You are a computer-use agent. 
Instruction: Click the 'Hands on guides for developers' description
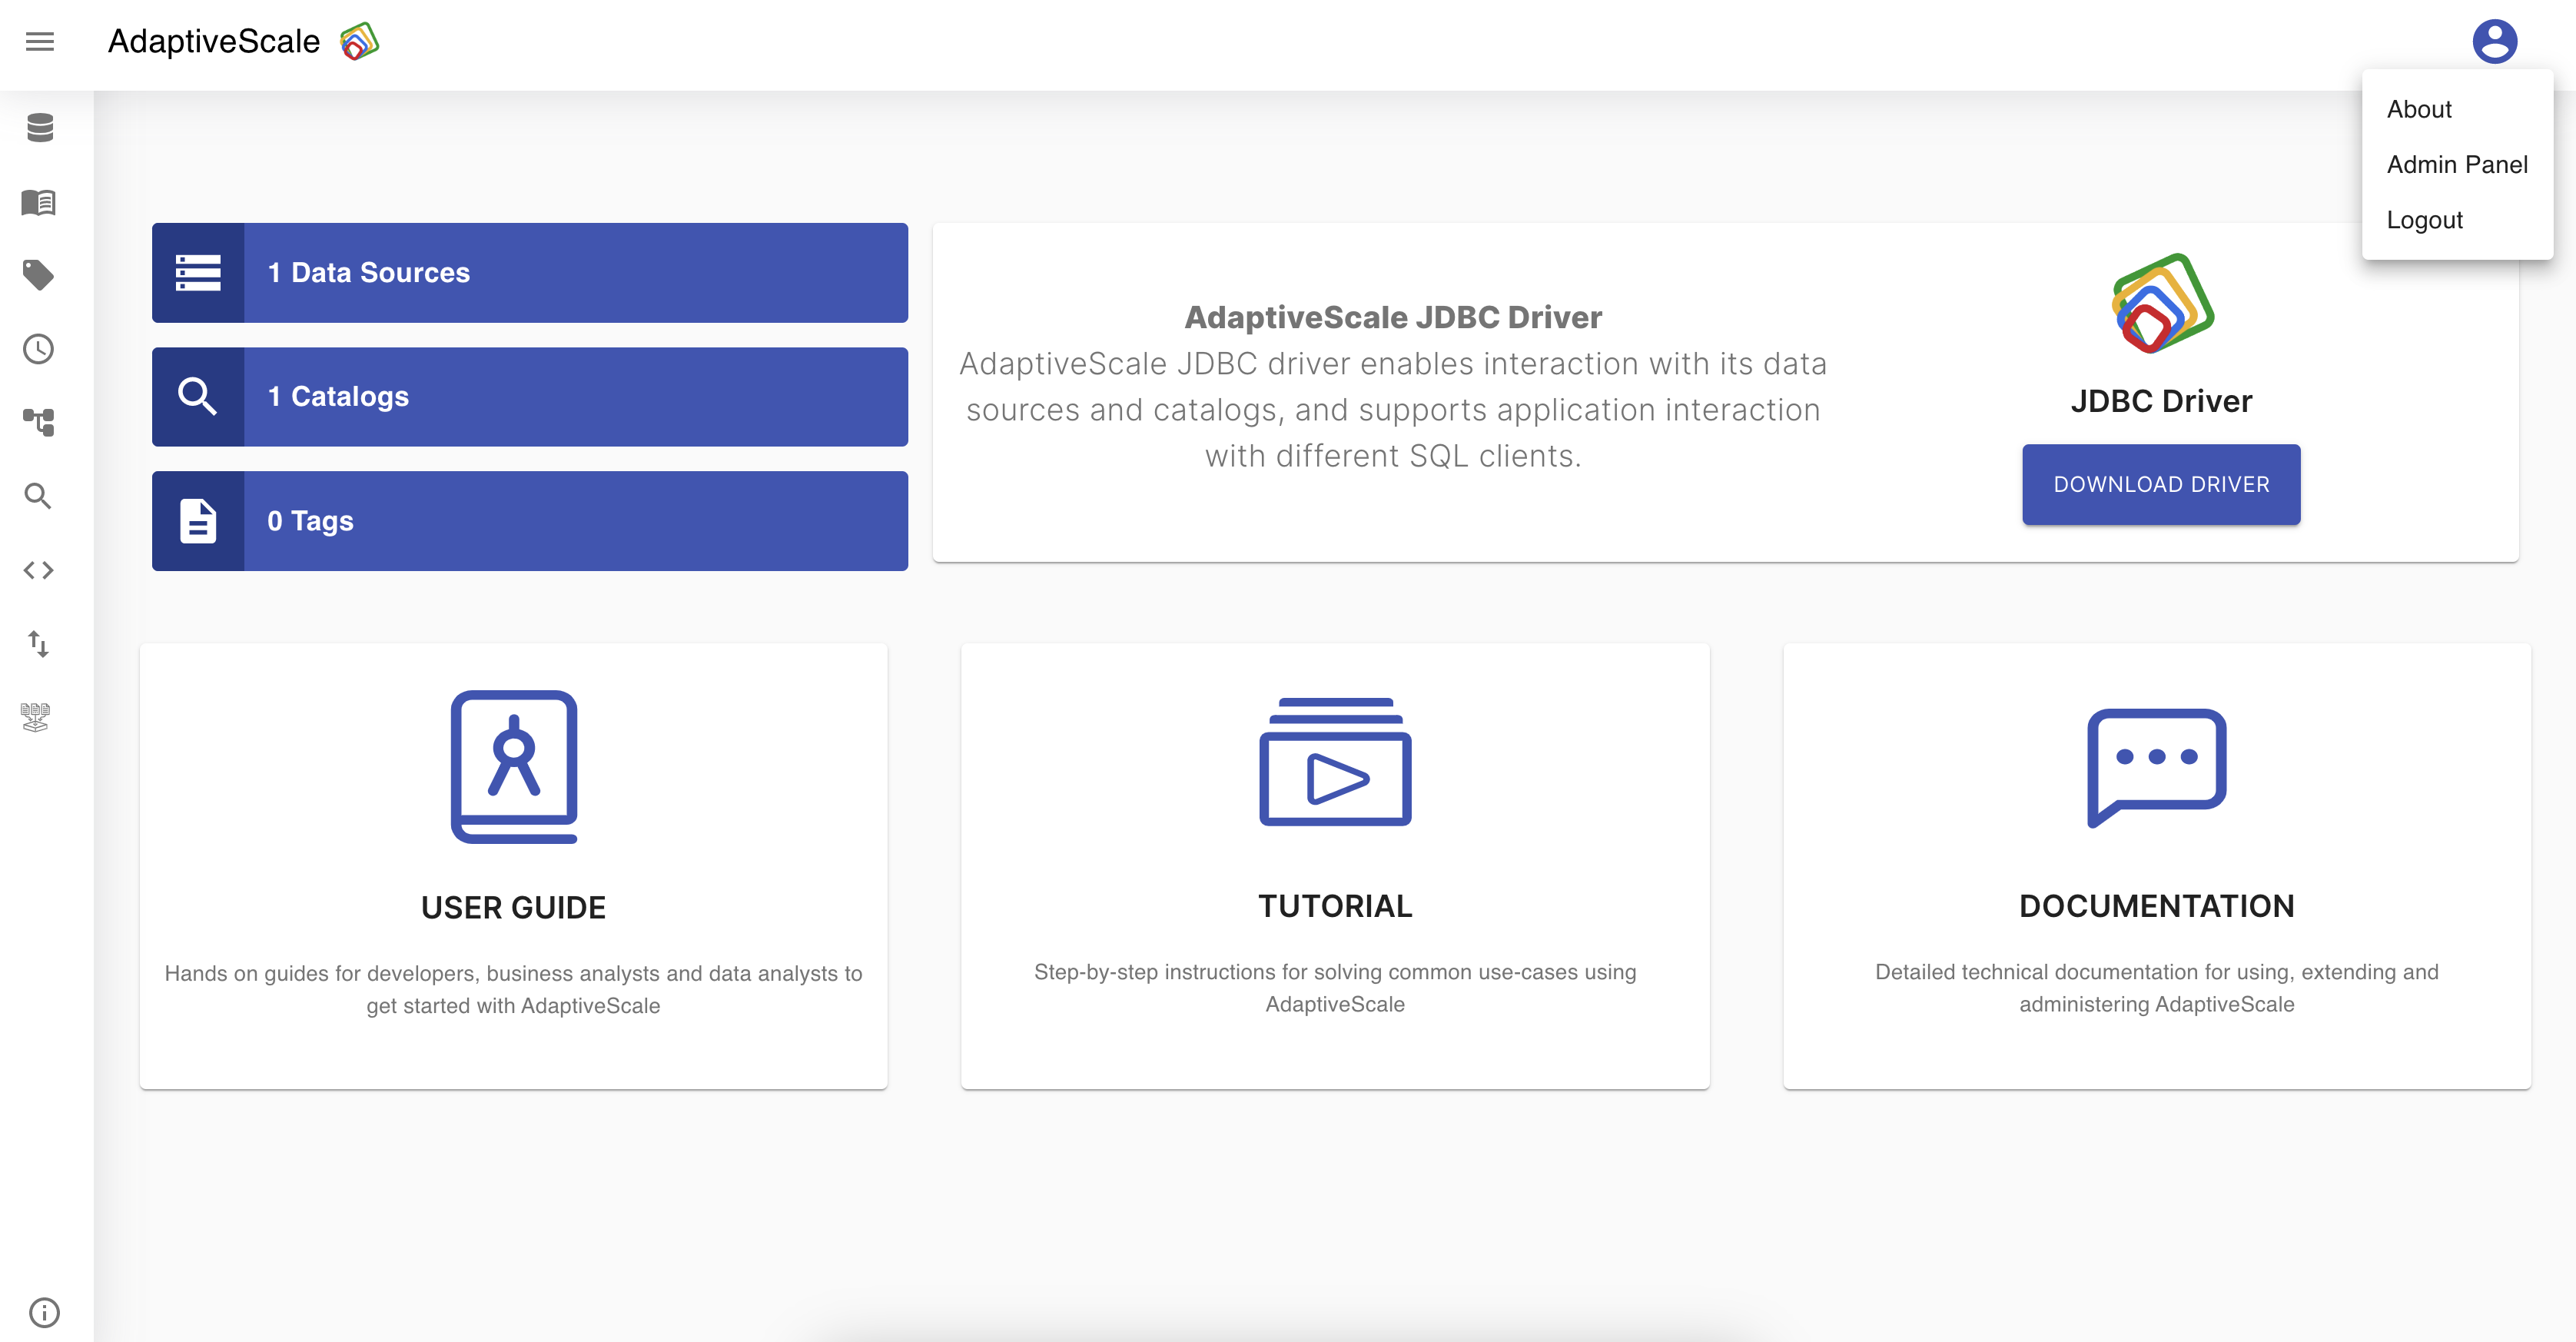[x=513, y=989]
